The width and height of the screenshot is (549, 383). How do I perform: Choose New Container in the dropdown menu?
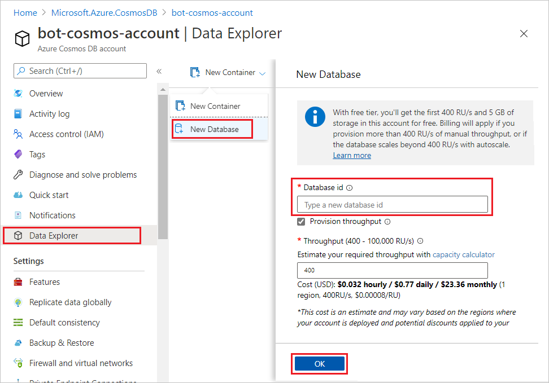(215, 106)
